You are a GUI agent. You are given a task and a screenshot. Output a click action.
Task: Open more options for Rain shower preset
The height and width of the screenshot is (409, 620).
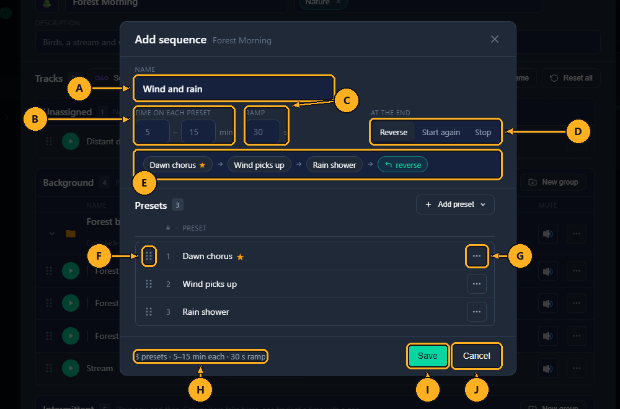[x=476, y=312]
